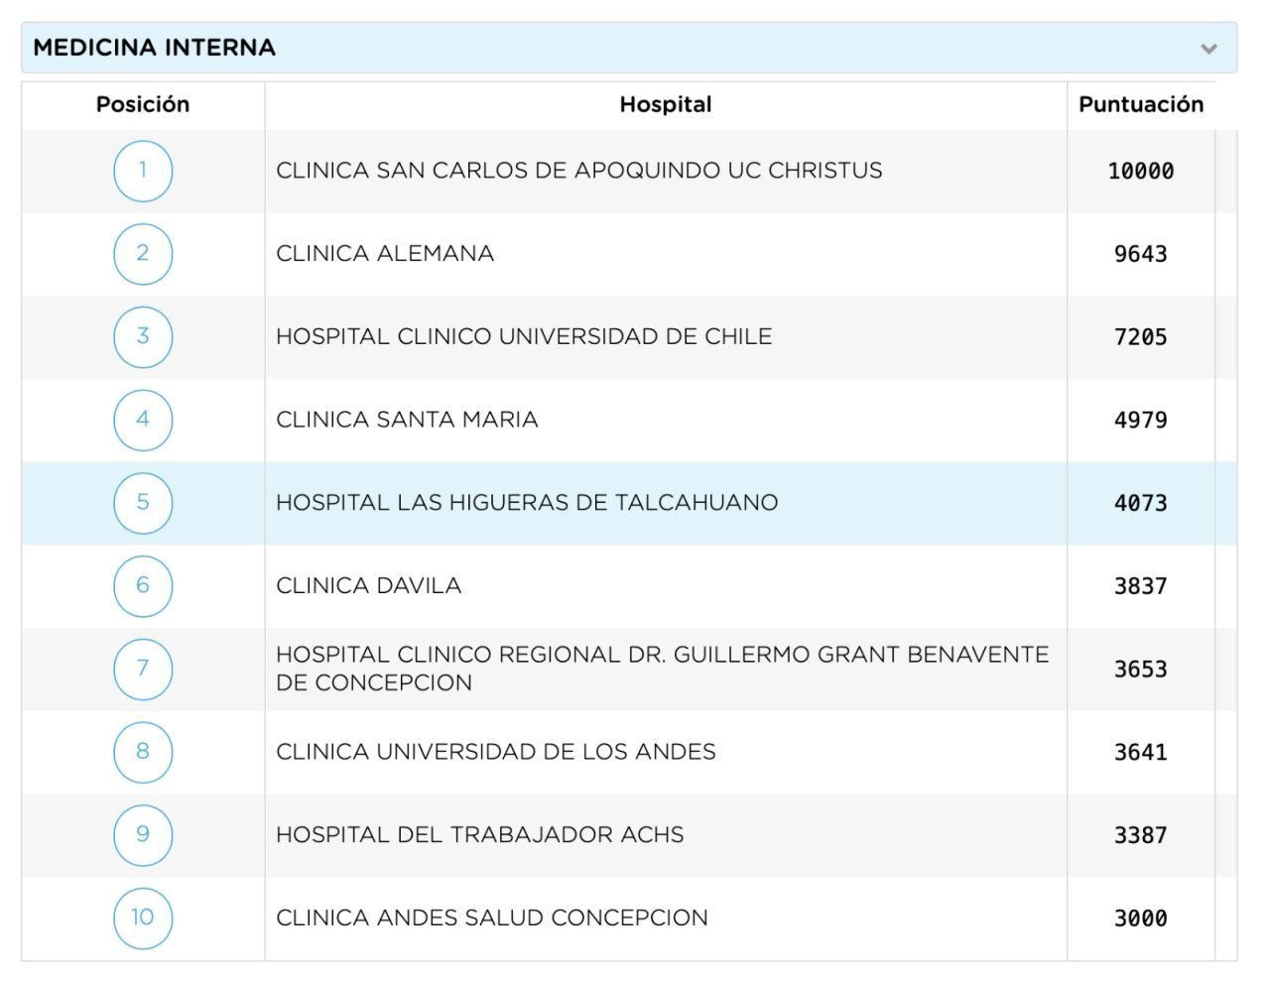This screenshot has height=981, width=1270.
Task: Click the score 3641 for Los Andes
Action: click(1140, 752)
